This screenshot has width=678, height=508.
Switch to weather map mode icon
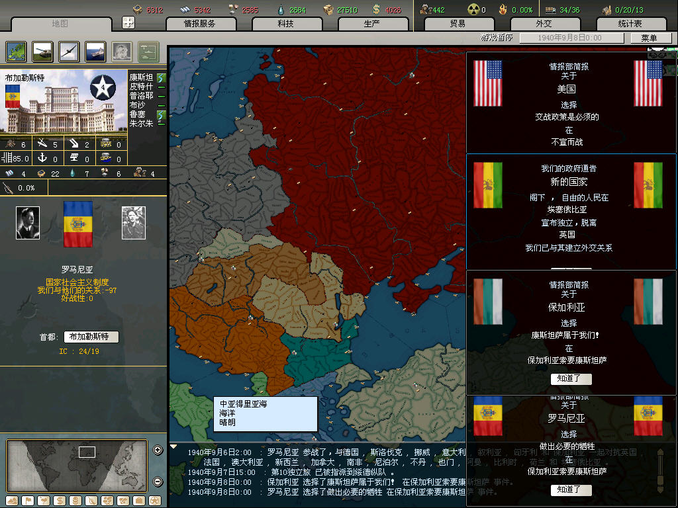click(x=43, y=501)
